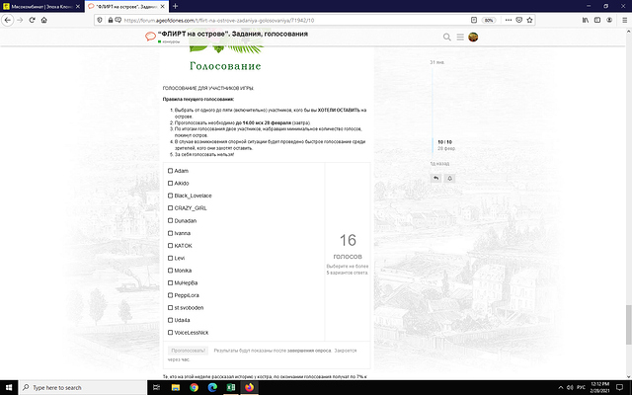Click the reply arrow button in timeline
The image size is (632, 395).
[x=435, y=178]
